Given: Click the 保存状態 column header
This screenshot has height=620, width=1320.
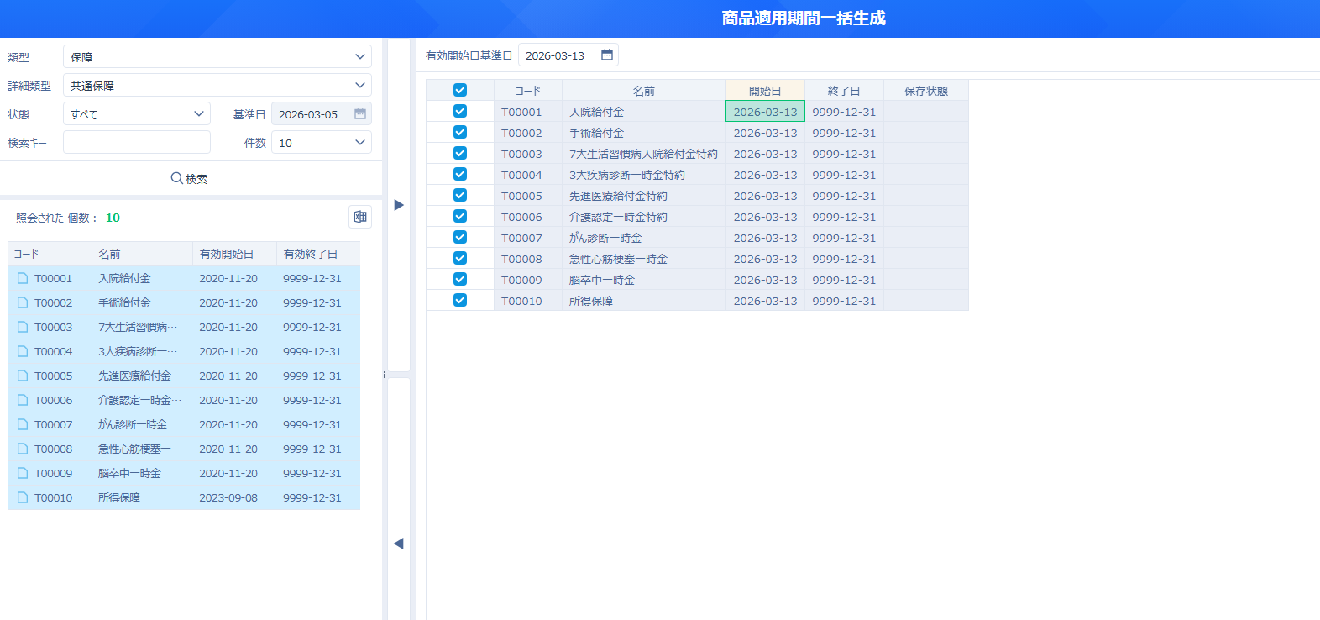Looking at the screenshot, I should 925,91.
